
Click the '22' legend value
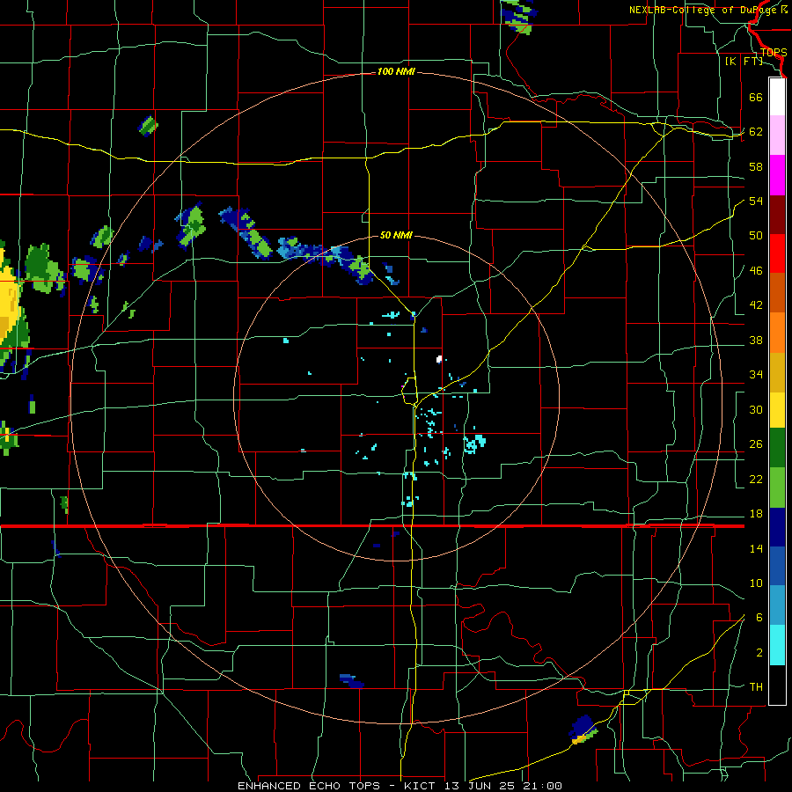pos(756,480)
